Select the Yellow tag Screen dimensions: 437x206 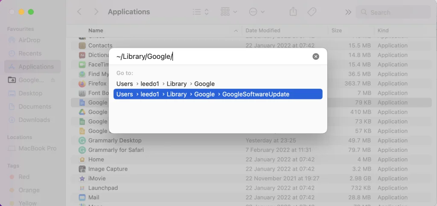click(24, 203)
